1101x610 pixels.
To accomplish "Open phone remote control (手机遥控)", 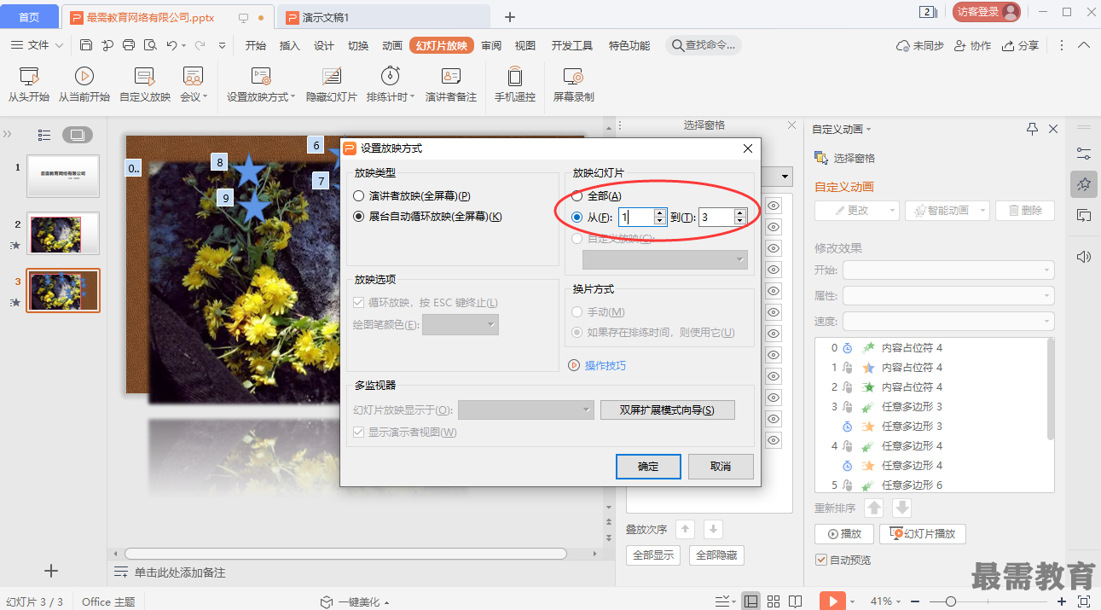I will click(515, 84).
